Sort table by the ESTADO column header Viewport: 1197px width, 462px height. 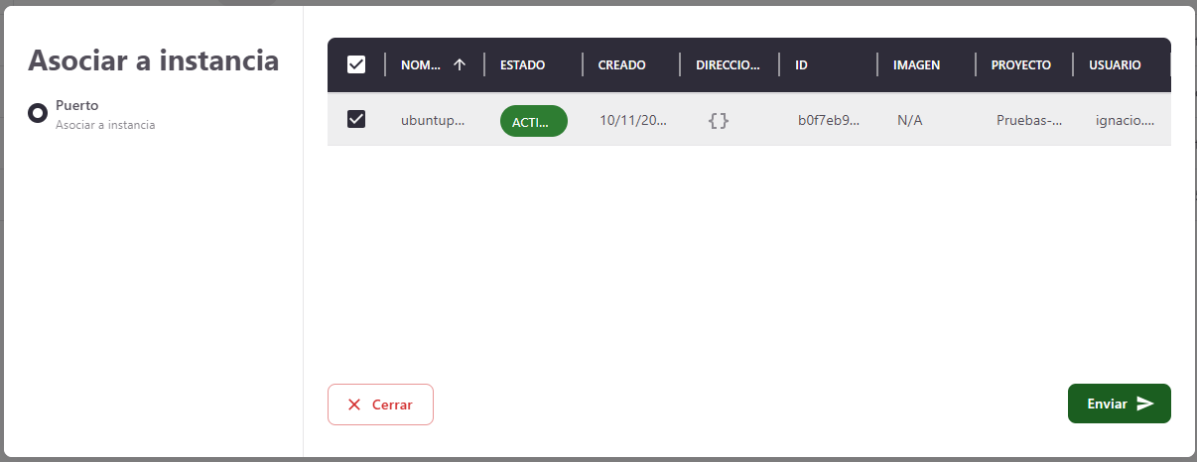522,65
